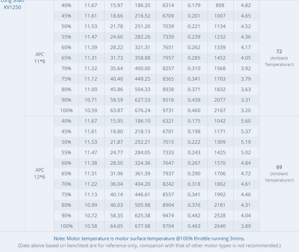The image size is (299, 252).
Task: Click the motor temperature note text
Action: [149, 238]
